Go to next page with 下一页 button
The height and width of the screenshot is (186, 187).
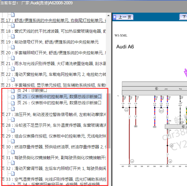click(183, 17)
